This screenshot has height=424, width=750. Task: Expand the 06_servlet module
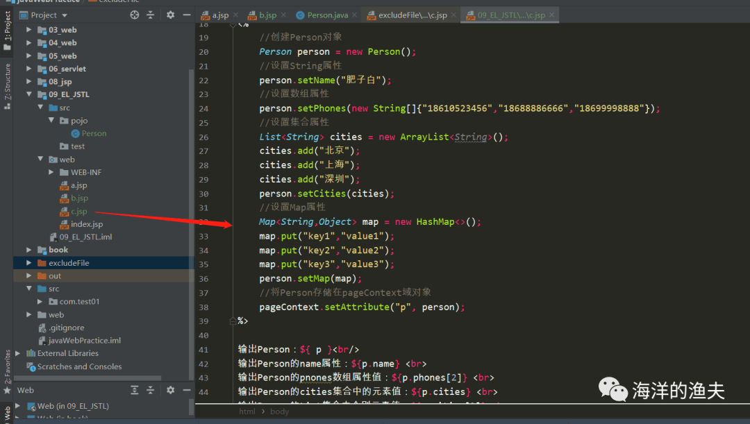28,69
